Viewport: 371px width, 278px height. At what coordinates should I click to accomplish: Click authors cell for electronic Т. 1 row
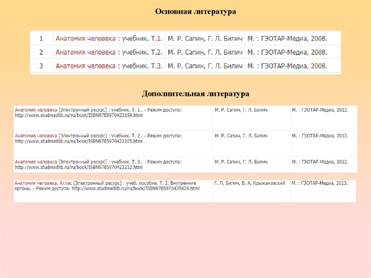[252, 118]
